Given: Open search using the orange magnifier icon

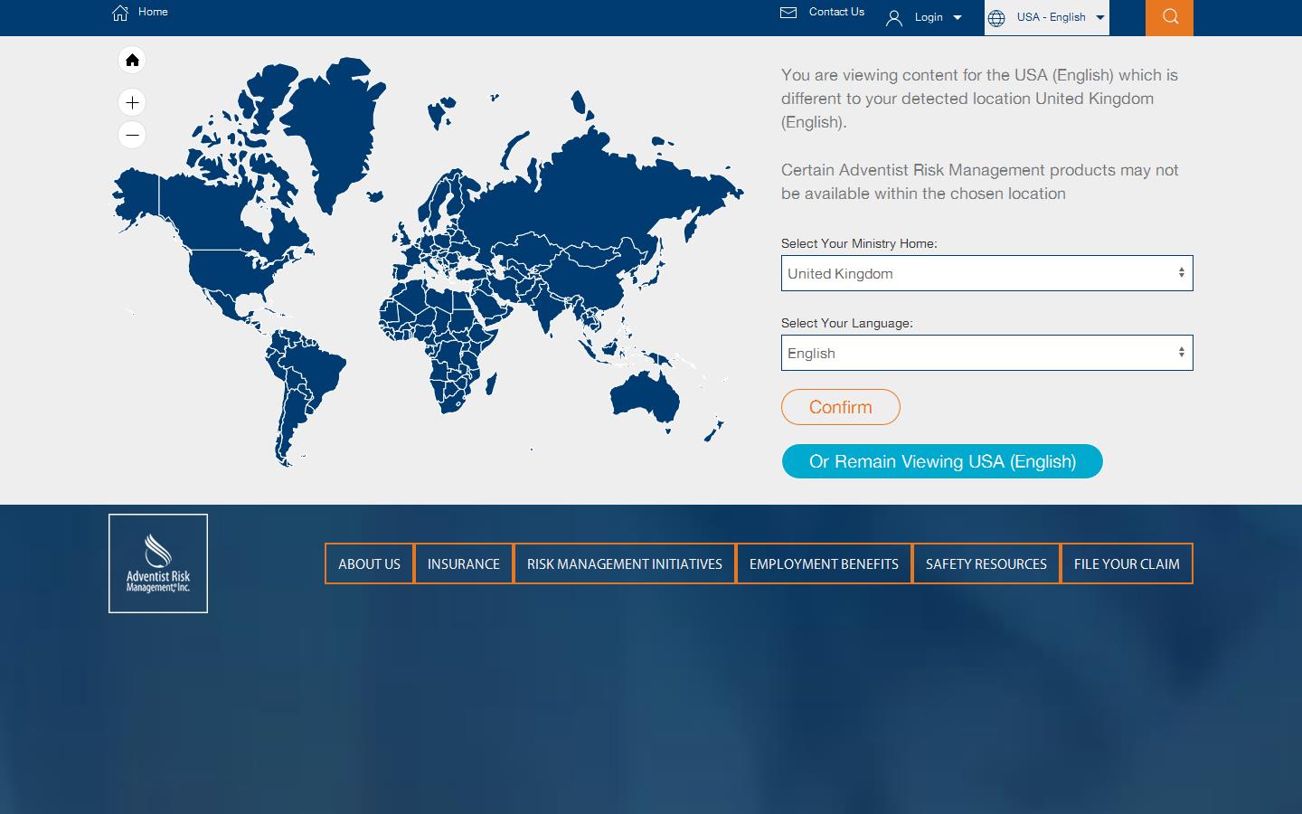Looking at the screenshot, I should coord(1169,16).
